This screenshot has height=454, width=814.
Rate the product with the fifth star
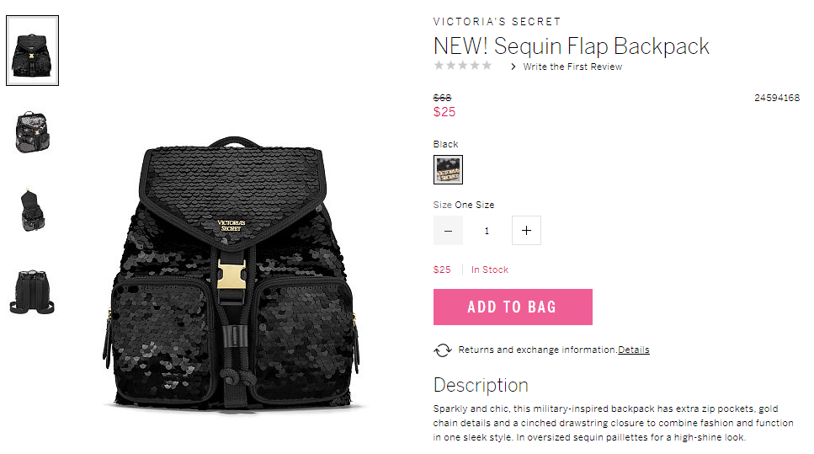(x=487, y=66)
